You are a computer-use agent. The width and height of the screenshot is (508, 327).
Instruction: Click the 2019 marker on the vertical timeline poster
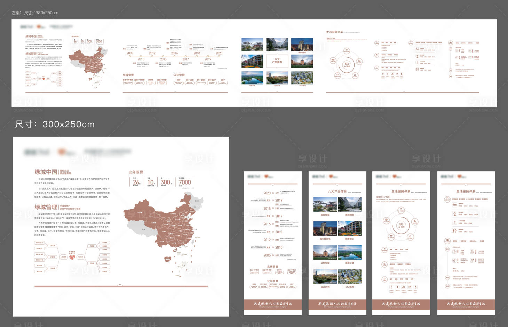click(x=279, y=201)
